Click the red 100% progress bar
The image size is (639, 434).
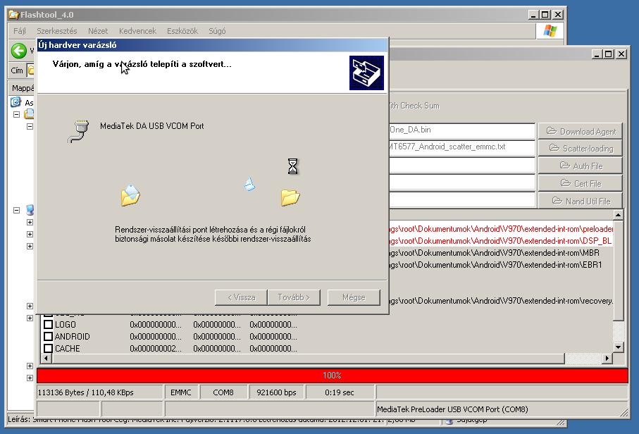point(332,376)
